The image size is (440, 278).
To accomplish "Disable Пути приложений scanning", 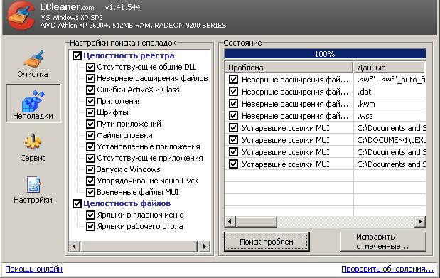I will 90,124.
